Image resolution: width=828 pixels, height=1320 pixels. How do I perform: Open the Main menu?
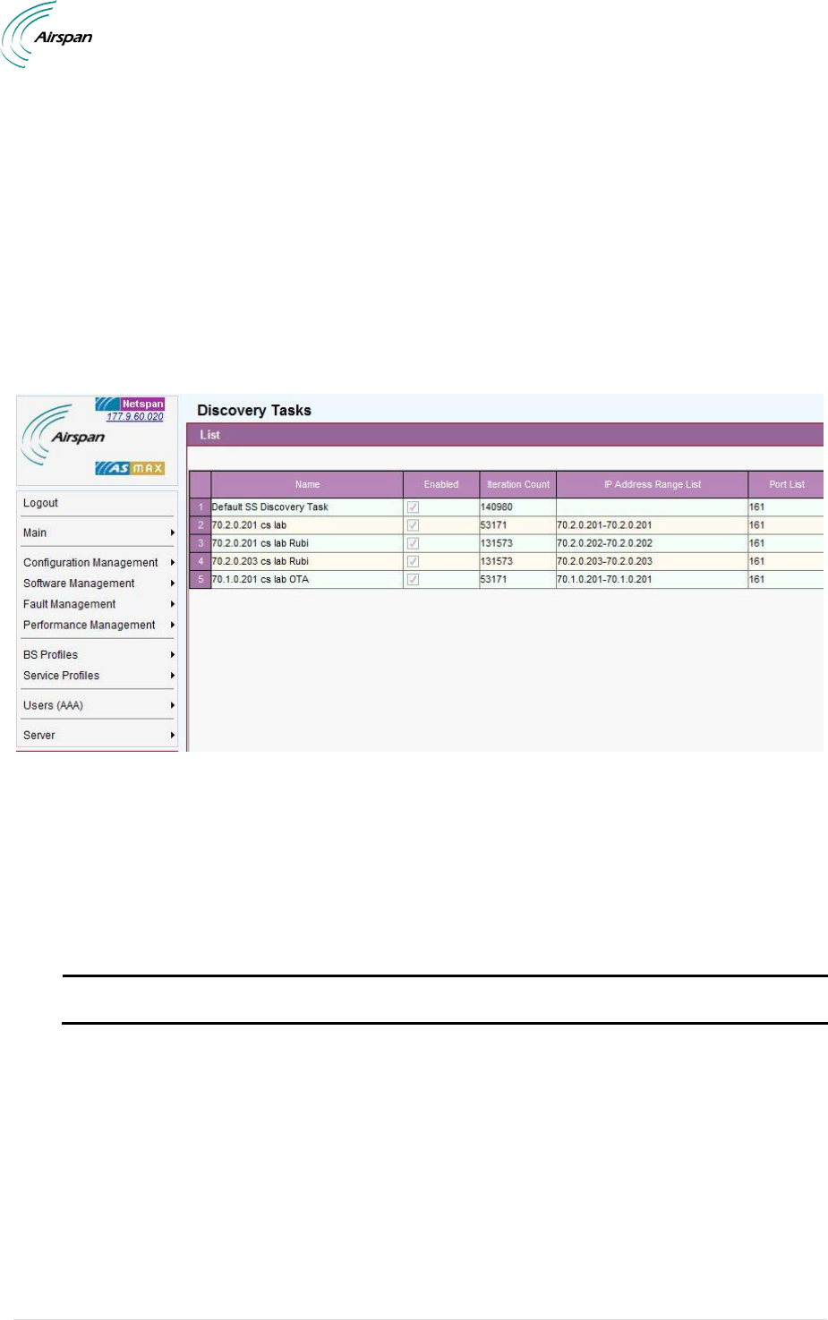[x=35, y=532]
